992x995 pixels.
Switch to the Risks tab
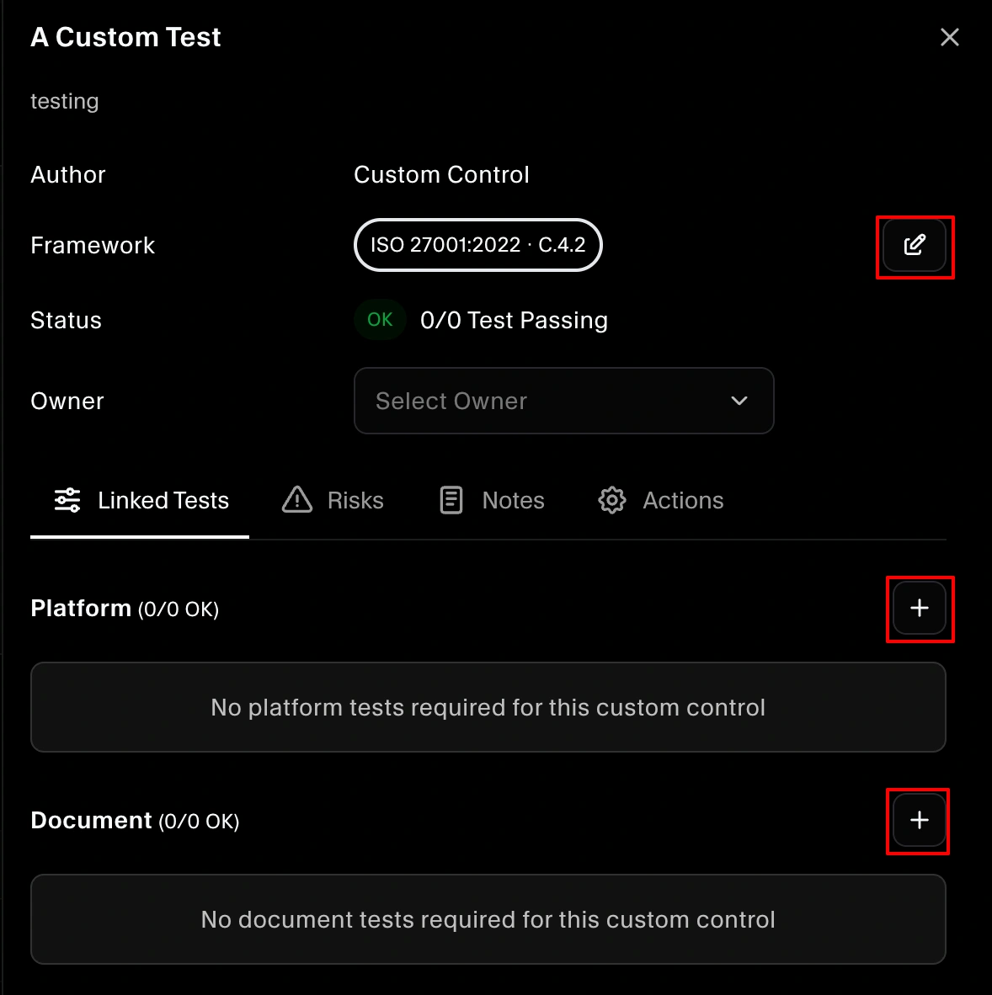[x=355, y=500]
